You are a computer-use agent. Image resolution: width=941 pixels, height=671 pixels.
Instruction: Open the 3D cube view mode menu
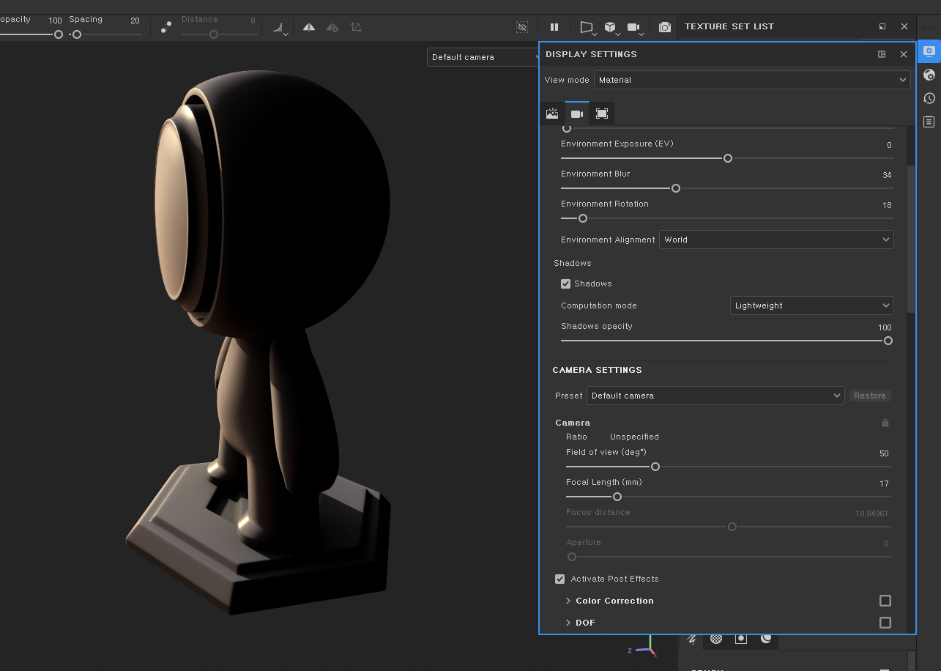611,27
